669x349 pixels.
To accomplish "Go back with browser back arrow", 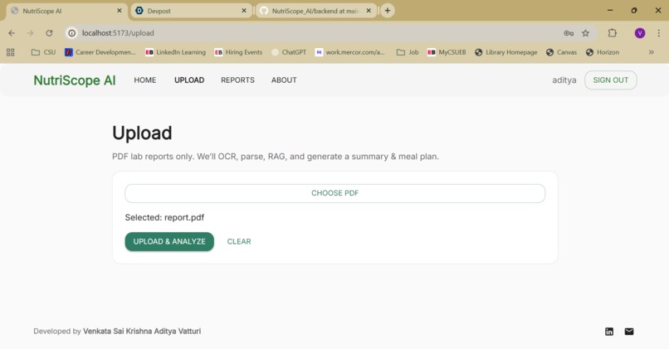I will point(12,33).
